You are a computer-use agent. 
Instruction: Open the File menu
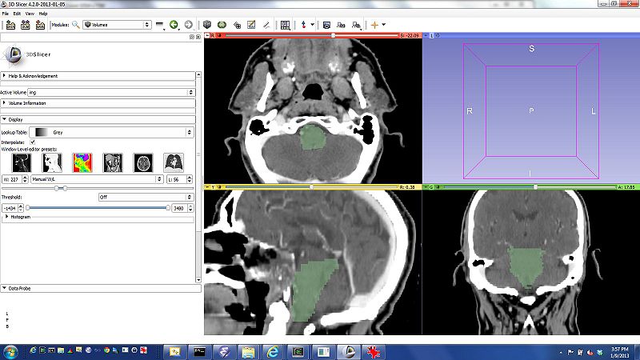pos(6,14)
